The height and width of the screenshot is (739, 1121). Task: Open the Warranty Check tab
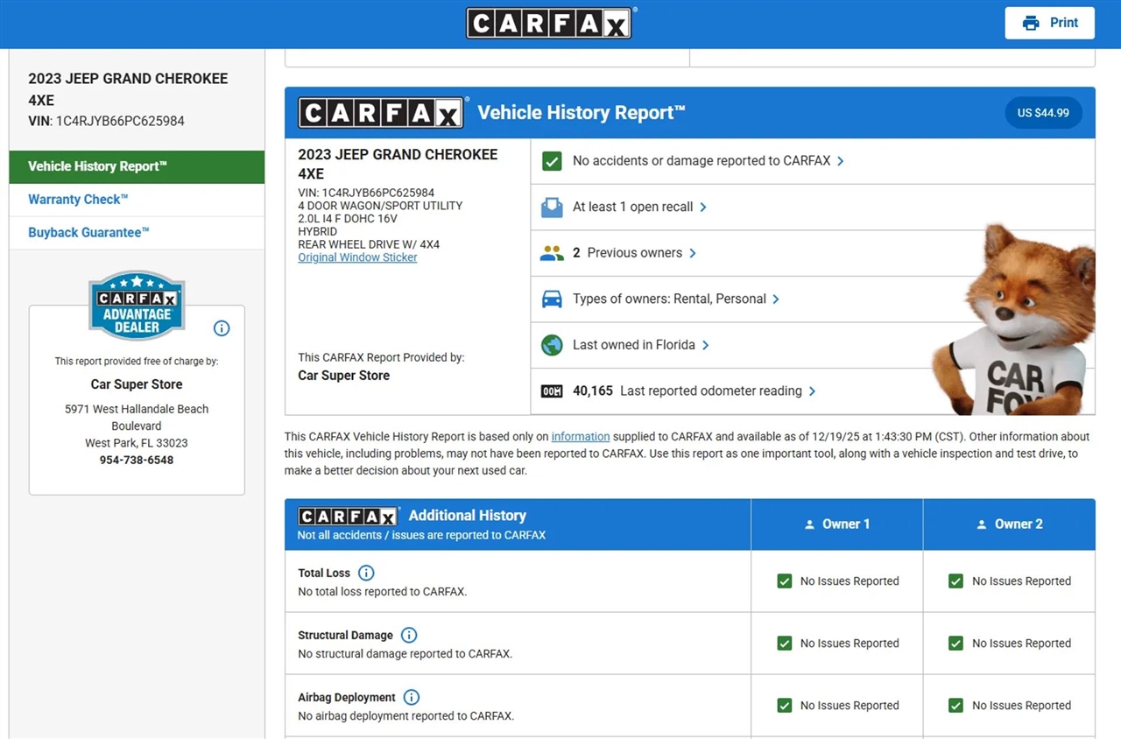coord(78,200)
